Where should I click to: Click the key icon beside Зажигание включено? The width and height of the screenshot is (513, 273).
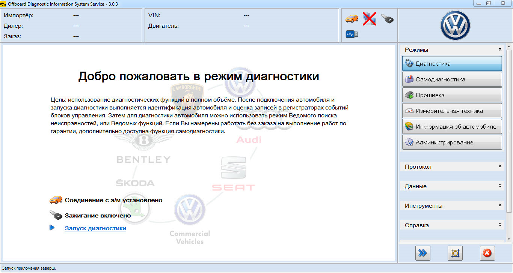(56, 215)
